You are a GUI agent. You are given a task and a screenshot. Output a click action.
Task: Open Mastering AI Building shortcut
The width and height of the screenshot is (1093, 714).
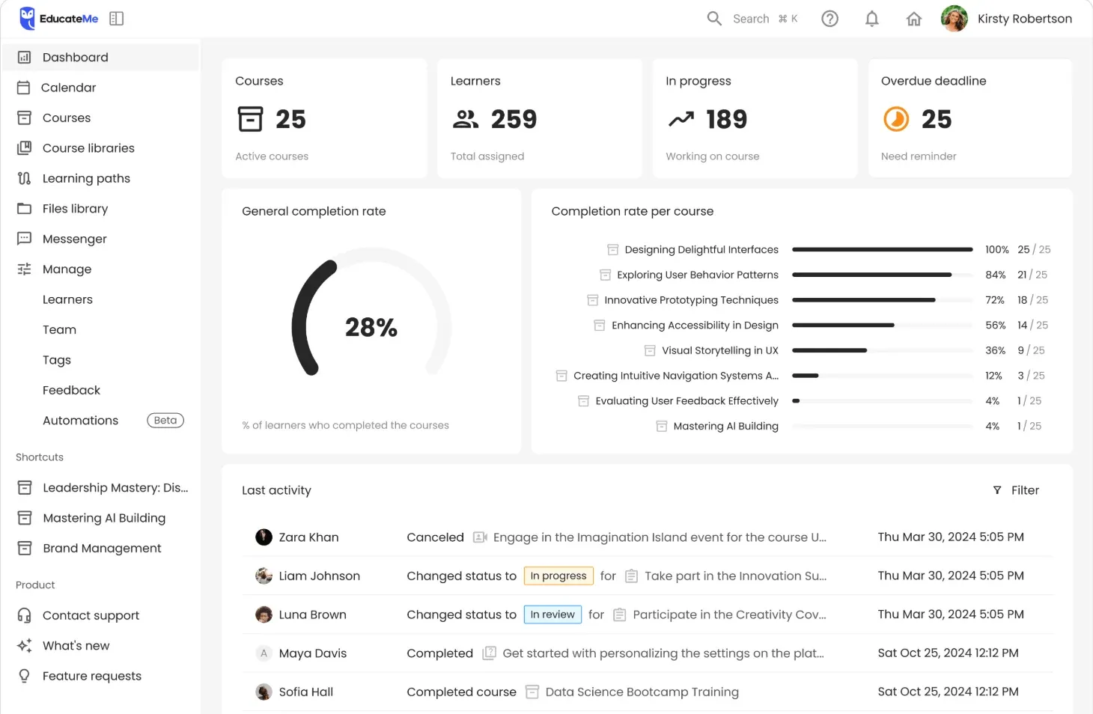(x=104, y=518)
